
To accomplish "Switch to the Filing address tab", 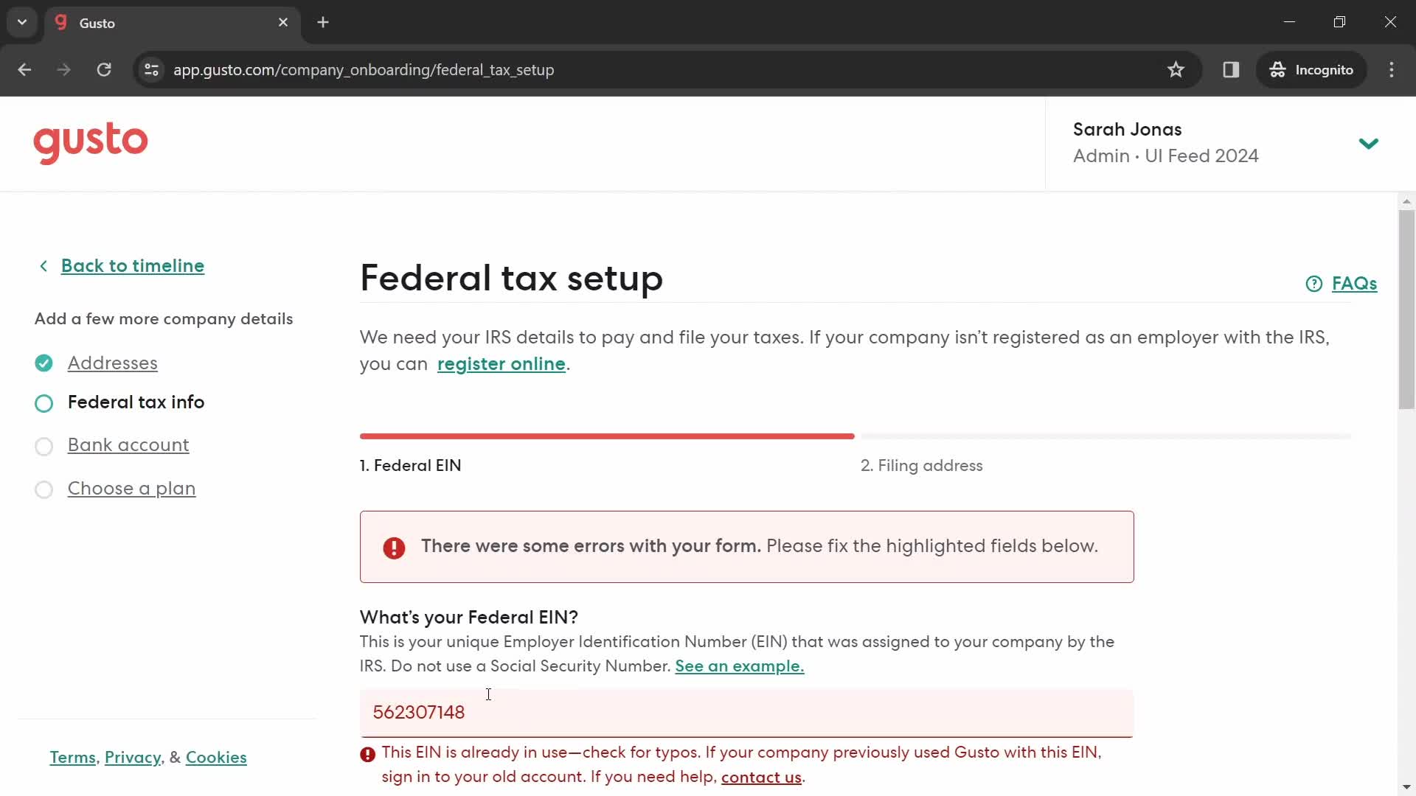I will coord(921,464).
